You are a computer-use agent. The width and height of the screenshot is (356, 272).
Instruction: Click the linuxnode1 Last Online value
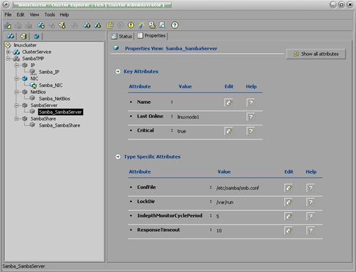(188, 117)
